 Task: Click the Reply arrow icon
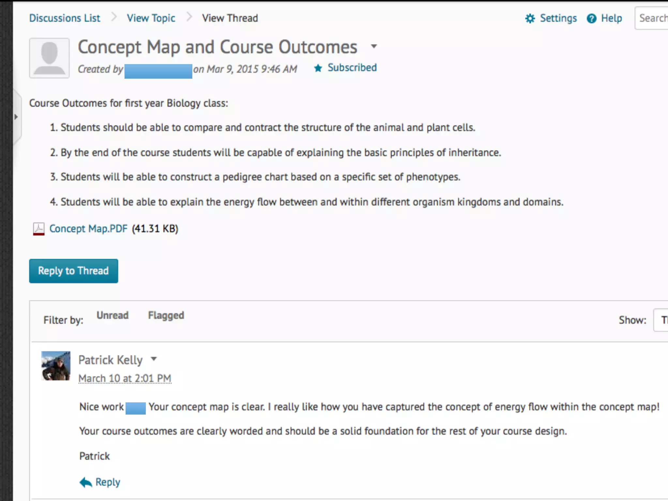(x=86, y=482)
